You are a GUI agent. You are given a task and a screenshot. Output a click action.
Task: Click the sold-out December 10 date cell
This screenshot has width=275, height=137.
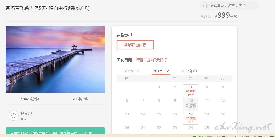point(191,104)
